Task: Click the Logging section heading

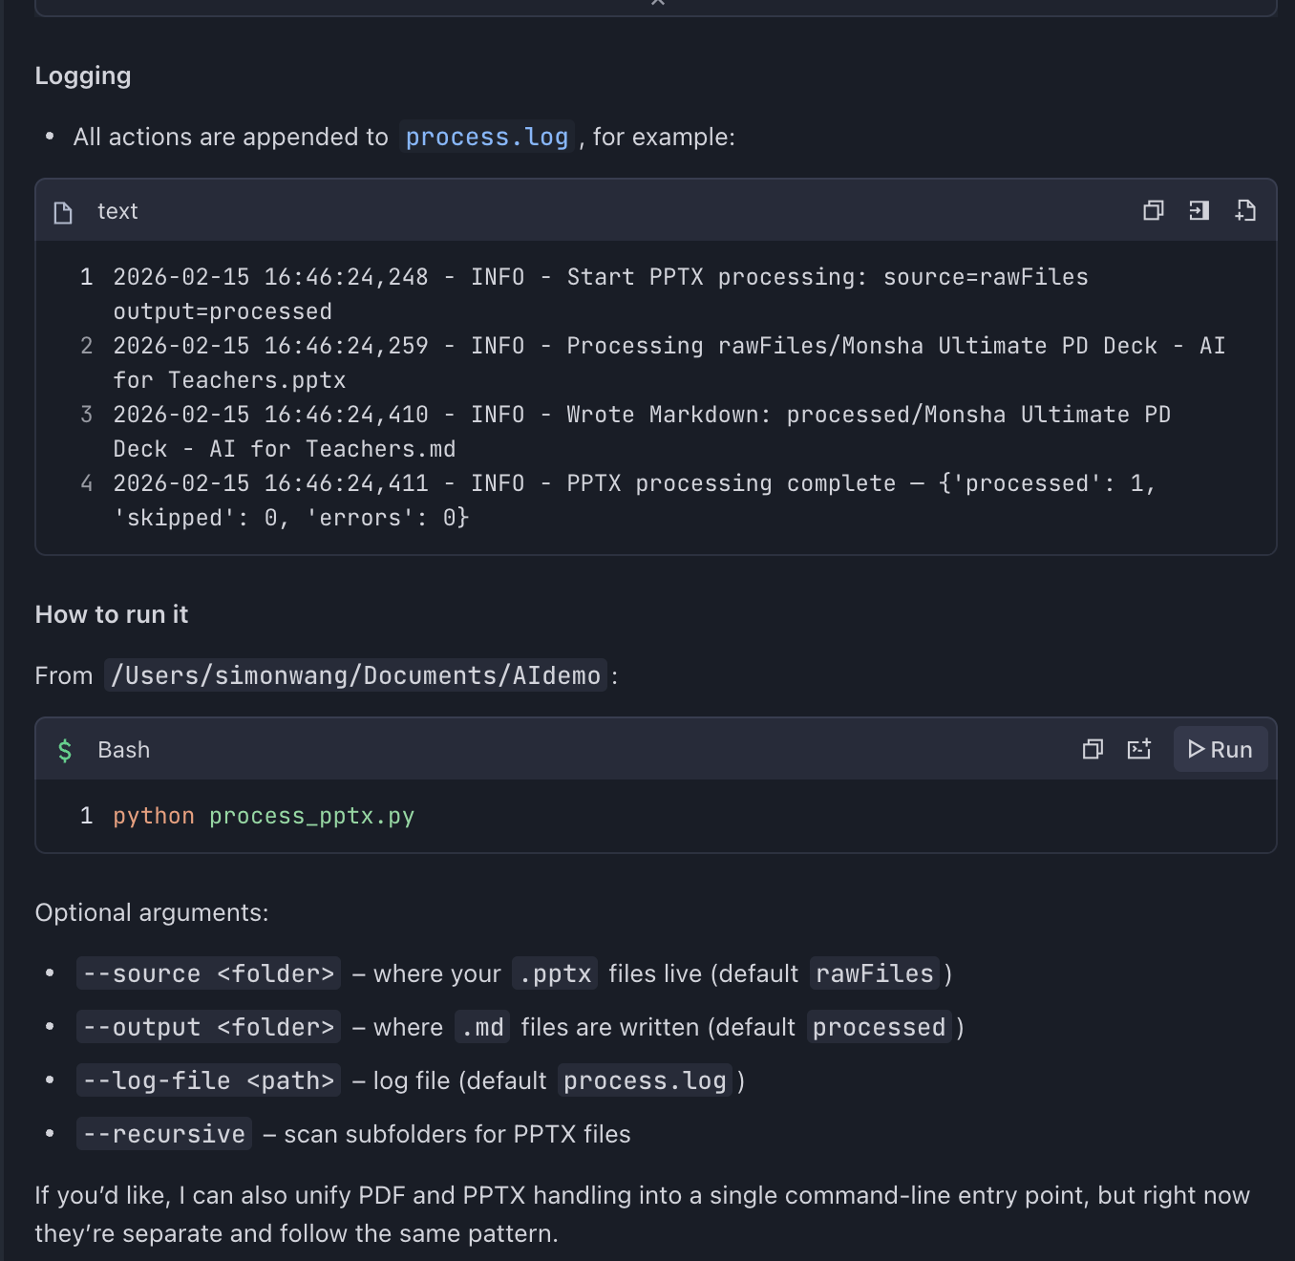Action: (83, 76)
